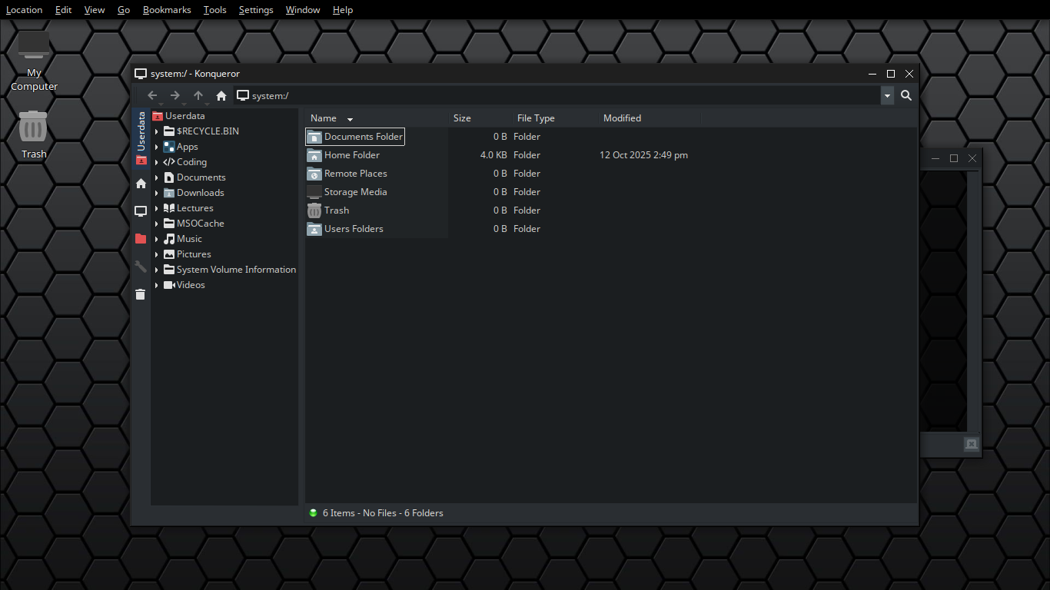The image size is (1050, 590).
Task: Open the System monitor sidebar panel icon
Action: [141, 211]
